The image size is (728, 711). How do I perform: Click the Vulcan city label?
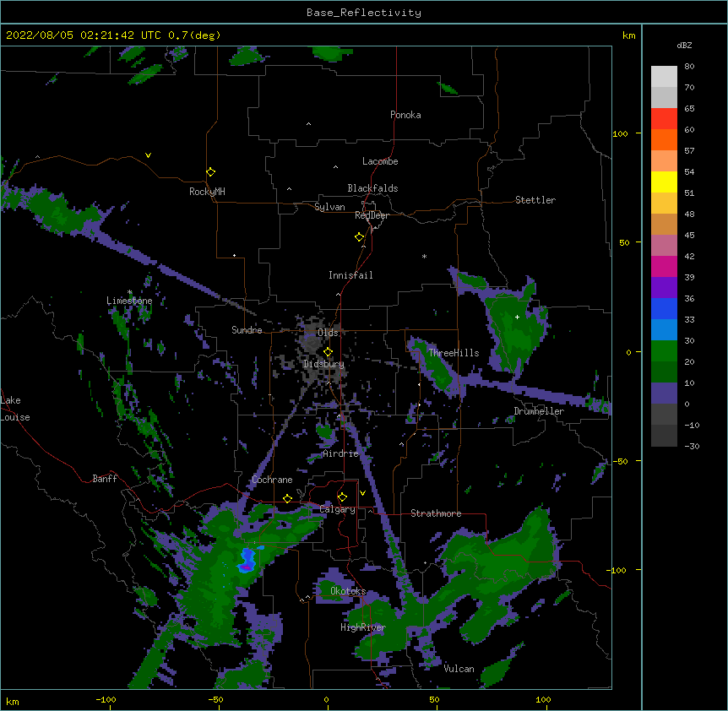coord(459,669)
